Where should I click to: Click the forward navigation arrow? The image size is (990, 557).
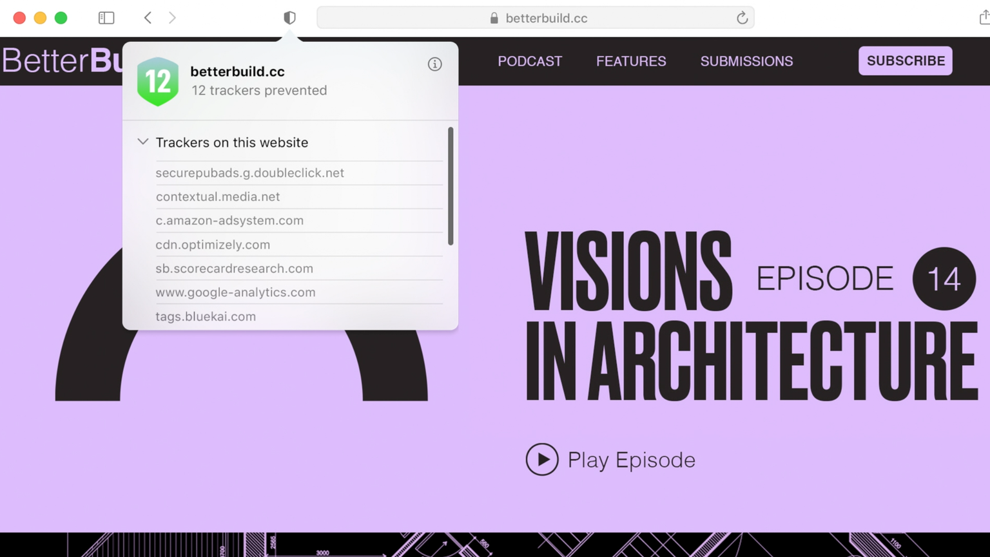pos(172,18)
